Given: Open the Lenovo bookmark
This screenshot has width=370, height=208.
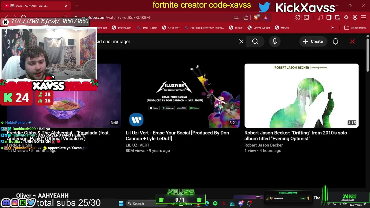Looking at the screenshot, I should point(236,28).
